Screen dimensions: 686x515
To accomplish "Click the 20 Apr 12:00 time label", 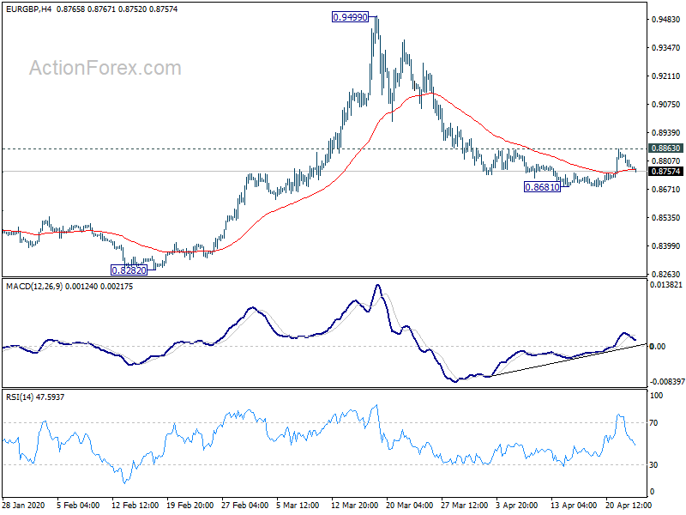I will (x=629, y=505).
